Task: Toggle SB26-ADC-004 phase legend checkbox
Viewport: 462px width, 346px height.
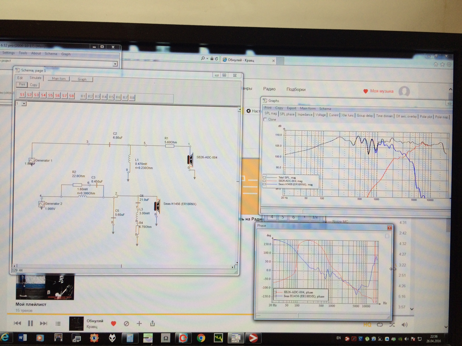Action: coord(275,292)
